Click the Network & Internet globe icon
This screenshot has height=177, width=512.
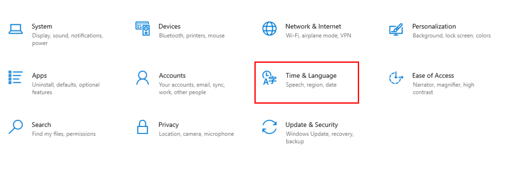pos(269,29)
